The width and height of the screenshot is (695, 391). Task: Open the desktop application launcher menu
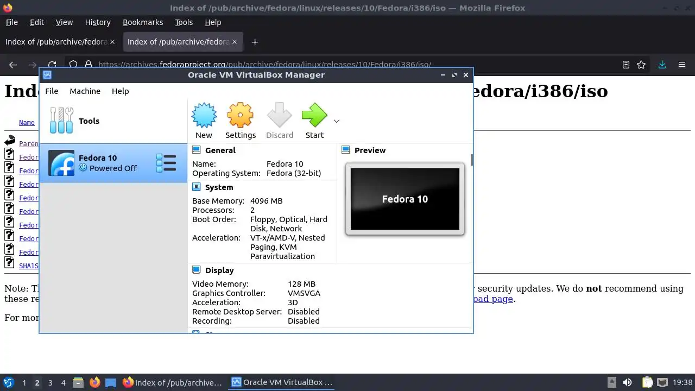point(8,382)
